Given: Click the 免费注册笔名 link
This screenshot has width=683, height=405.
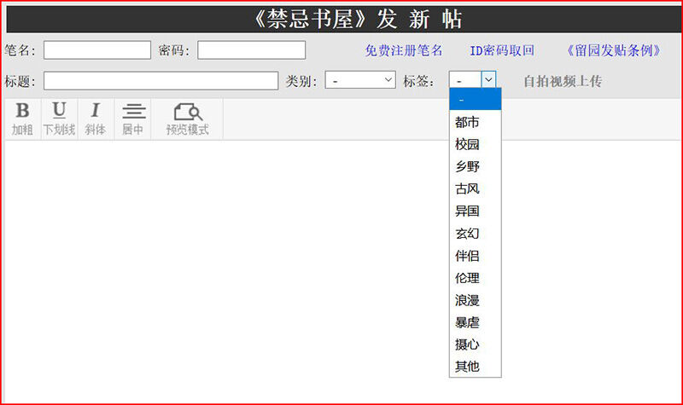Looking at the screenshot, I should [x=404, y=50].
